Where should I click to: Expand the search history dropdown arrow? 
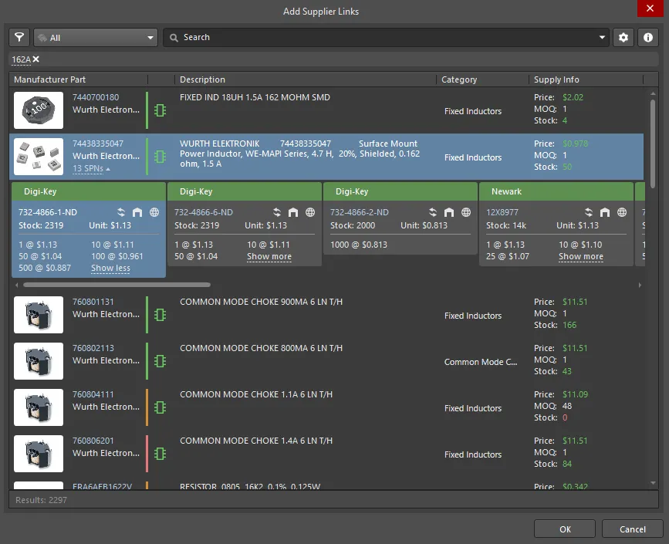click(x=603, y=37)
